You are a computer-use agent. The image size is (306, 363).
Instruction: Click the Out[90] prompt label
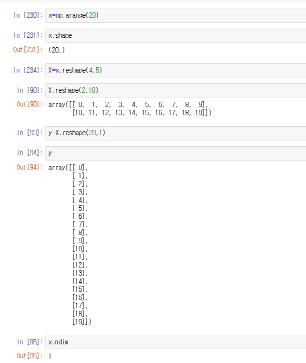tap(30, 104)
